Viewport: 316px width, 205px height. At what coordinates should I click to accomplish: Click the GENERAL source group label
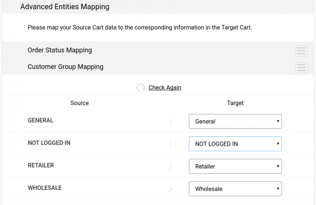[x=40, y=120]
